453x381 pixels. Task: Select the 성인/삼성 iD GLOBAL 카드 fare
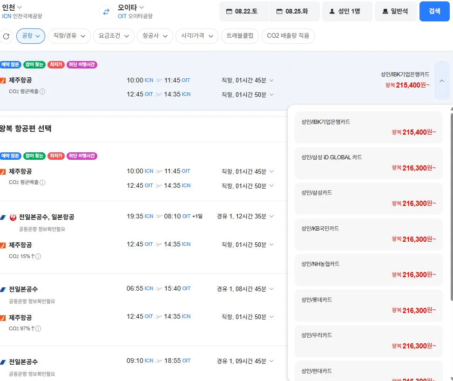point(368,163)
